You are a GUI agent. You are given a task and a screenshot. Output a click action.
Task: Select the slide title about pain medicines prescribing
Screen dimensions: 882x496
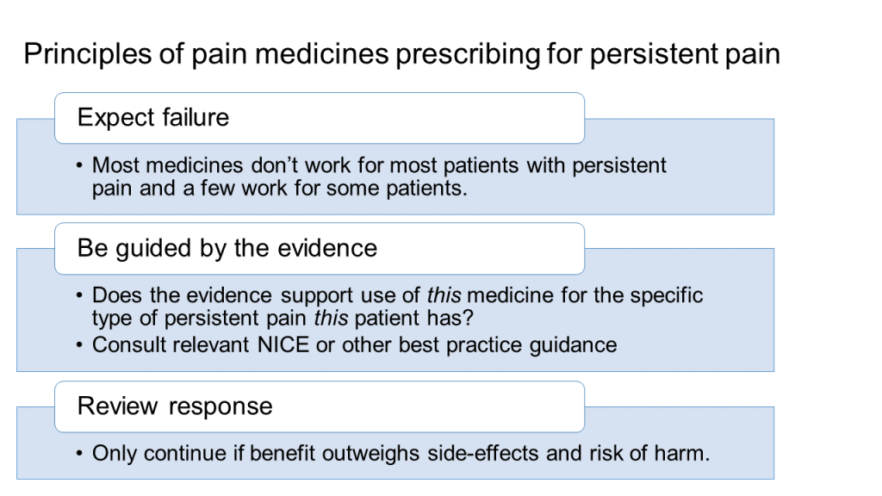[401, 54]
